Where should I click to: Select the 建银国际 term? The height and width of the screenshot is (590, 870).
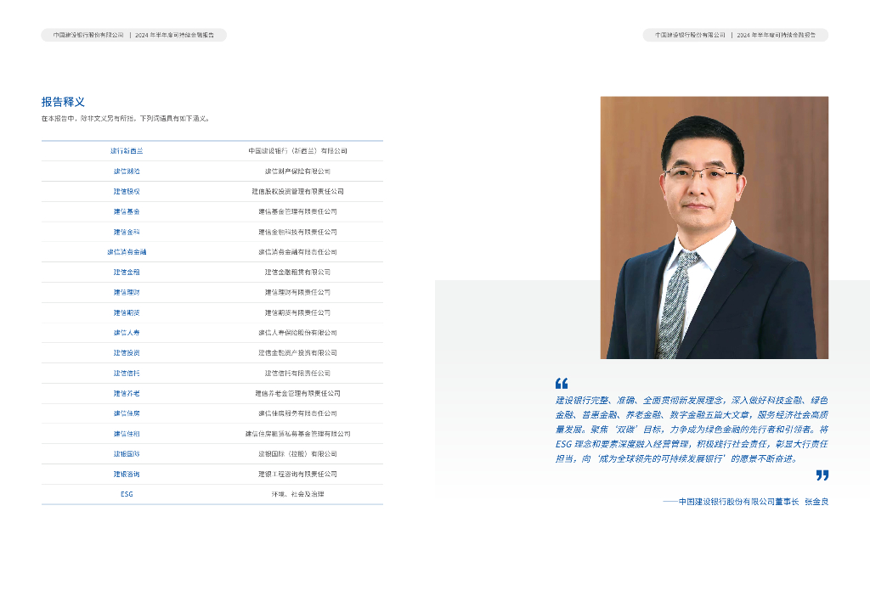click(127, 454)
